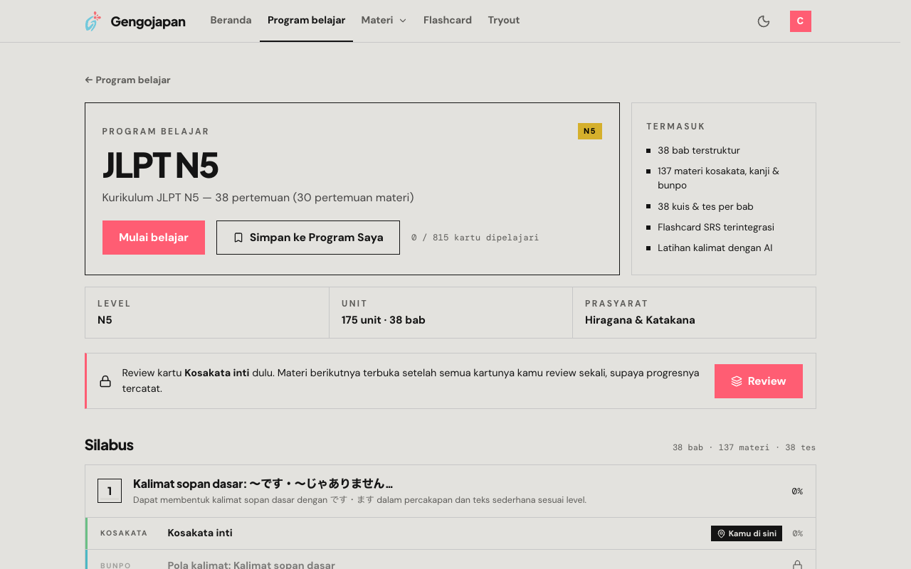Switch to the Flashcard tab
Viewport: 911px width, 569px height.
click(x=448, y=20)
